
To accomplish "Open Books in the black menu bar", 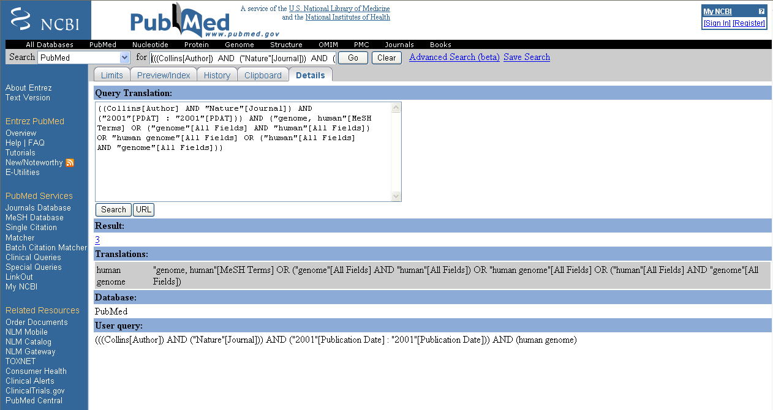I will 440,45.
